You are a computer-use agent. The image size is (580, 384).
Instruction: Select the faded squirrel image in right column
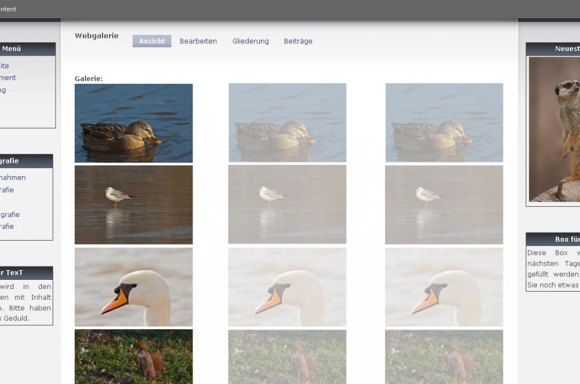pyautogui.click(x=444, y=357)
